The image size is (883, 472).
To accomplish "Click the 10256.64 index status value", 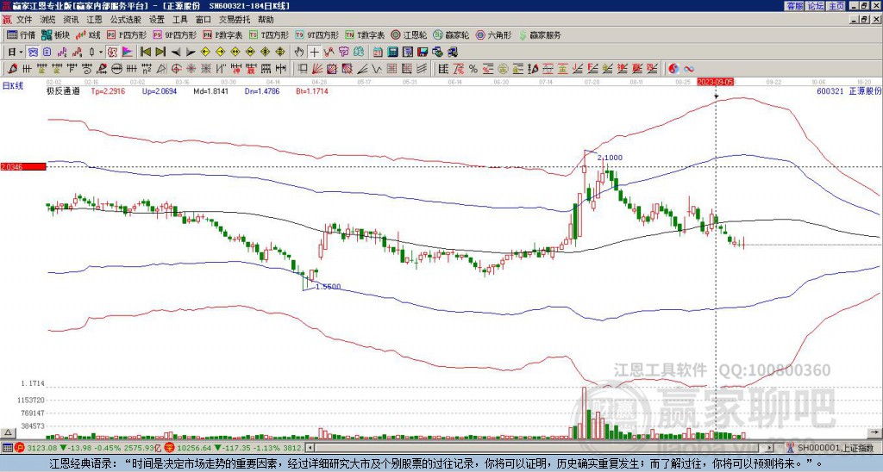I will pos(193,448).
